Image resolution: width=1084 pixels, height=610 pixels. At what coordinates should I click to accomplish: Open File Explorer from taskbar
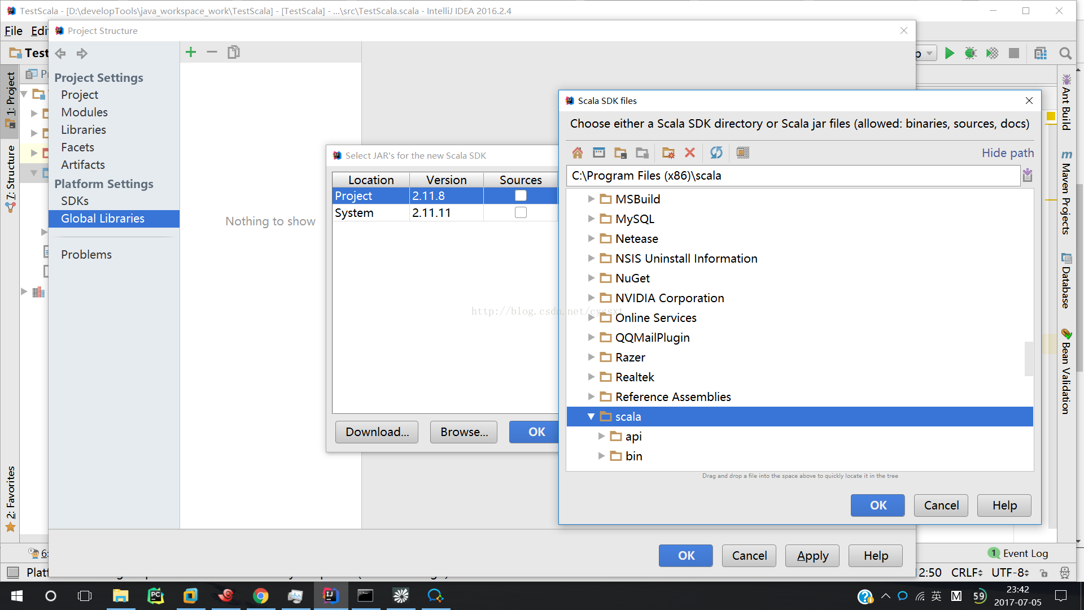(x=120, y=596)
